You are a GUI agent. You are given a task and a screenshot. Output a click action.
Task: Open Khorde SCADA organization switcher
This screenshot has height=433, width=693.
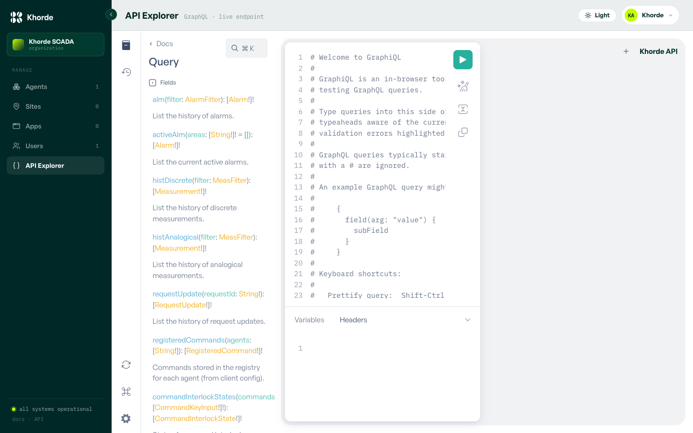[55, 44]
